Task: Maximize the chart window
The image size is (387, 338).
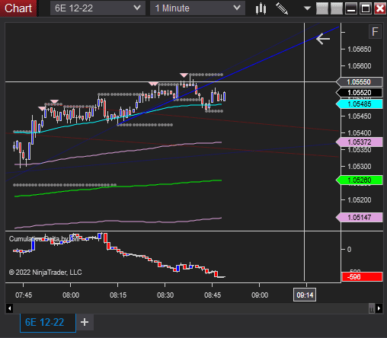Action: point(366,8)
